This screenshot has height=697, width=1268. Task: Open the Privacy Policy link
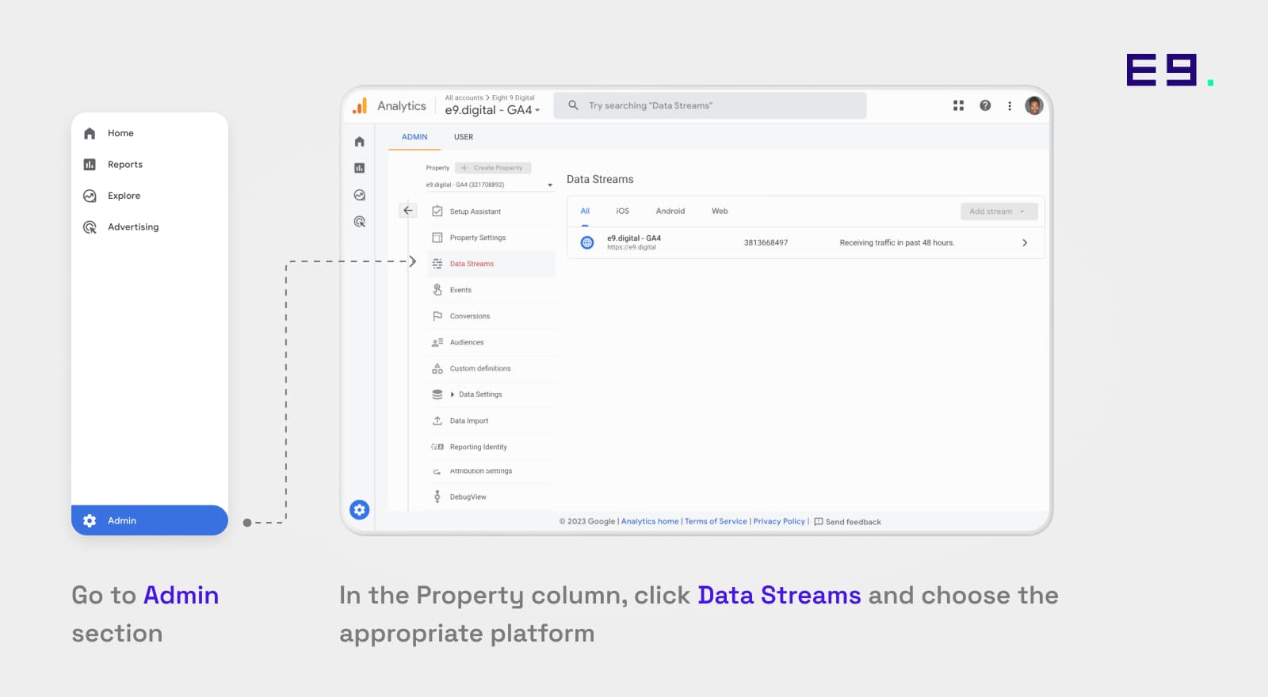click(779, 521)
